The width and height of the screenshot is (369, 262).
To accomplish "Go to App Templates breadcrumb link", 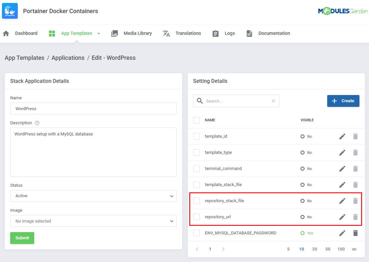I will (24, 58).
